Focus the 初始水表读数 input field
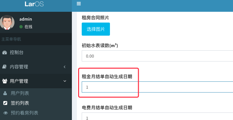 (x=158, y=56)
